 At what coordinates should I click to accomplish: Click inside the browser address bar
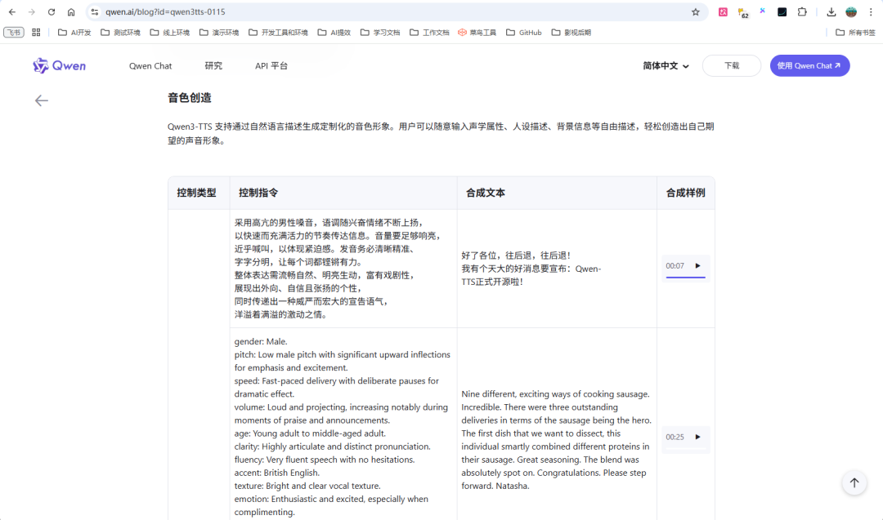tap(327, 12)
